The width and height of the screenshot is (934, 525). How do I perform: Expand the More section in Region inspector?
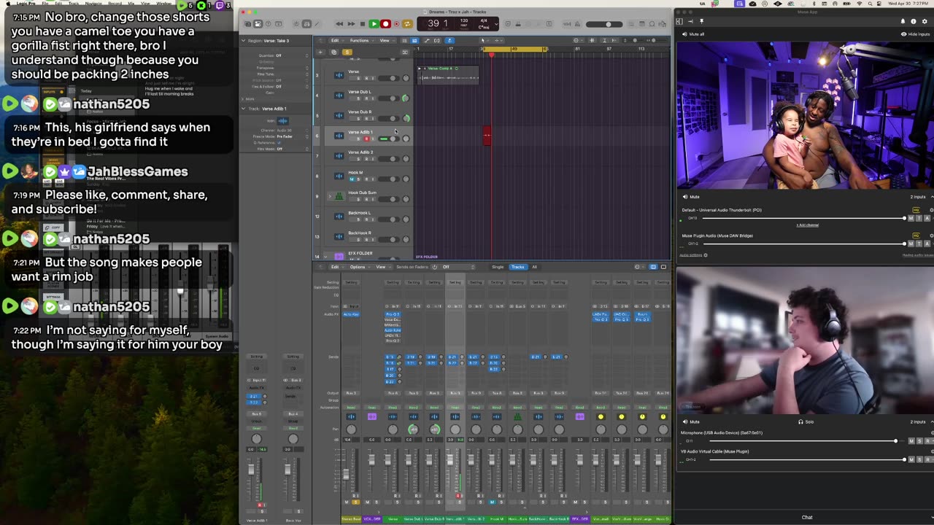click(x=244, y=98)
